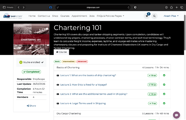Image resolution: width=186 pixels, height=120 pixels.
Task: Open Lecture 2: How Ship is fixed
Action: pos(84,85)
